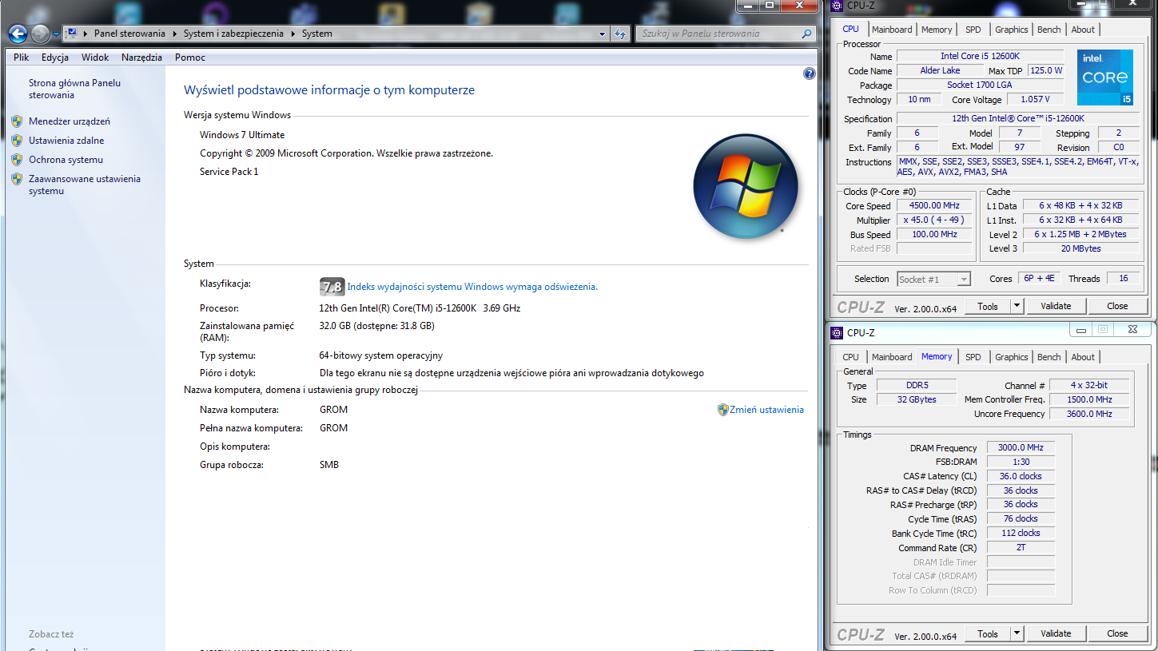The height and width of the screenshot is (651, 1158).
Task: Click Validate in lower CPU-Z window
Action: click(x=1056, y=633)
